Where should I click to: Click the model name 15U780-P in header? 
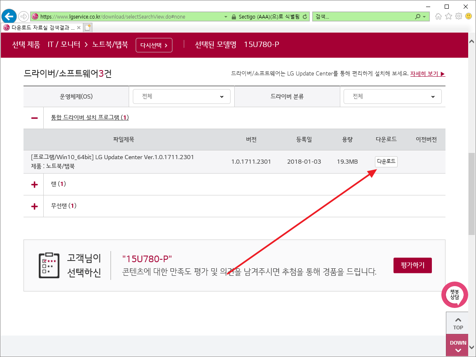click(x=262, y=45)
